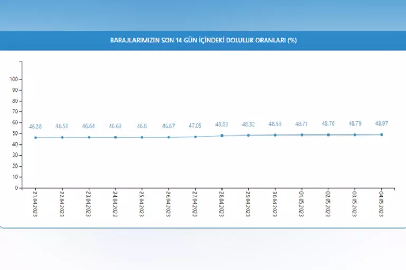Select the 28.04.2023 data point
This screenshot has height=270, width=406.
click(x=222, y=136)
